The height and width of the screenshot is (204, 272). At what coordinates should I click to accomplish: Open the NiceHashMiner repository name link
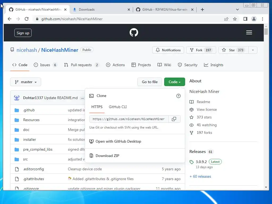[60, 50]
